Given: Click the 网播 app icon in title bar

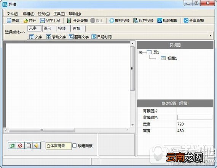Looking at the screenshot, I should [x=5, y=5].
